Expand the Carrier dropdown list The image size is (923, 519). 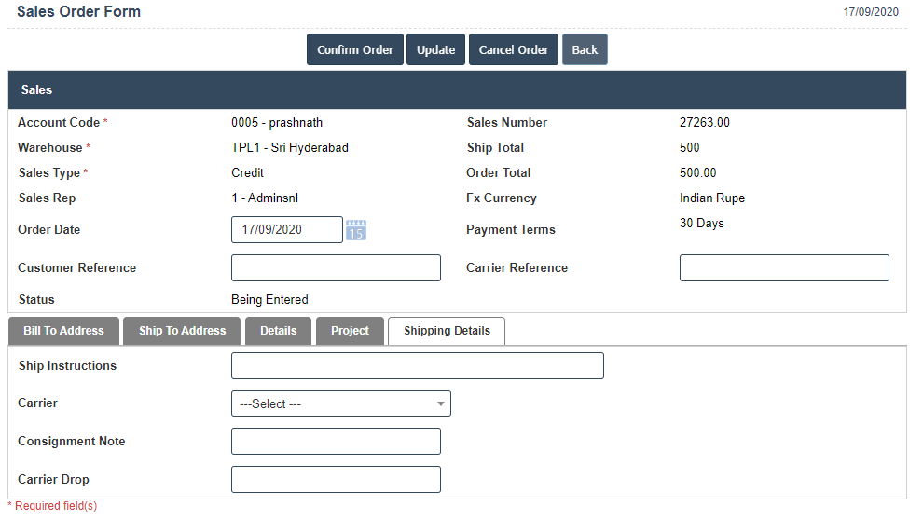pos(340,404)
